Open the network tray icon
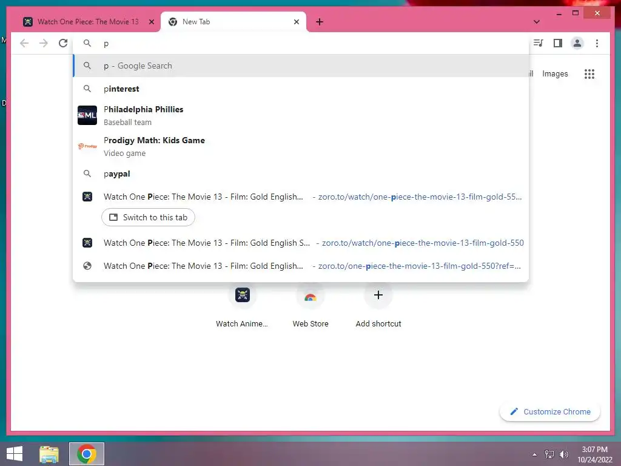The width and height of the screenshot is (621, 466). click(549, 454)
